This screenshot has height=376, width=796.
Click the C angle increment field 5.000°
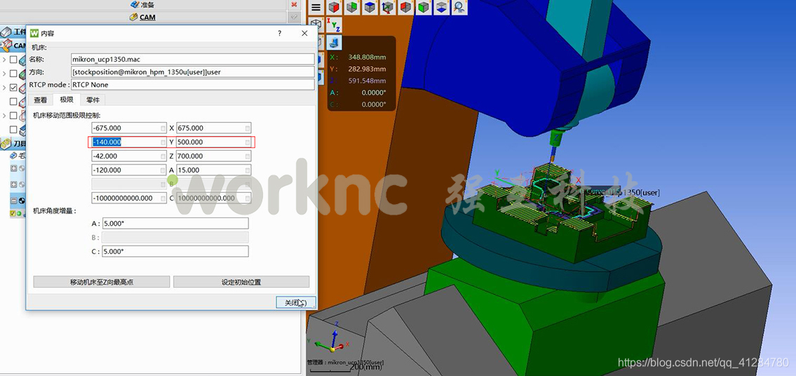point(175,251)
